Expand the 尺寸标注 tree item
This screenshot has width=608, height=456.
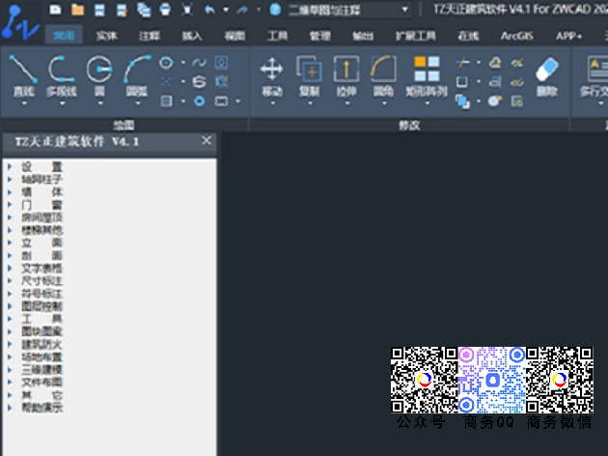pos(10,280)
